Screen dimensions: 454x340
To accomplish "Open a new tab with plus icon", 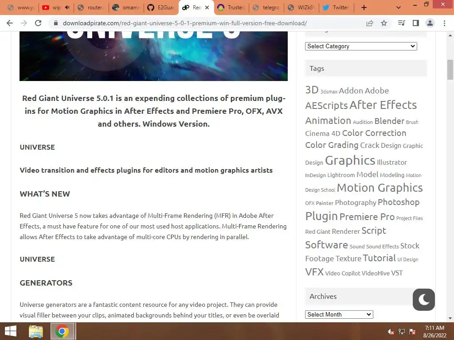I will click(x=364, y=8).
